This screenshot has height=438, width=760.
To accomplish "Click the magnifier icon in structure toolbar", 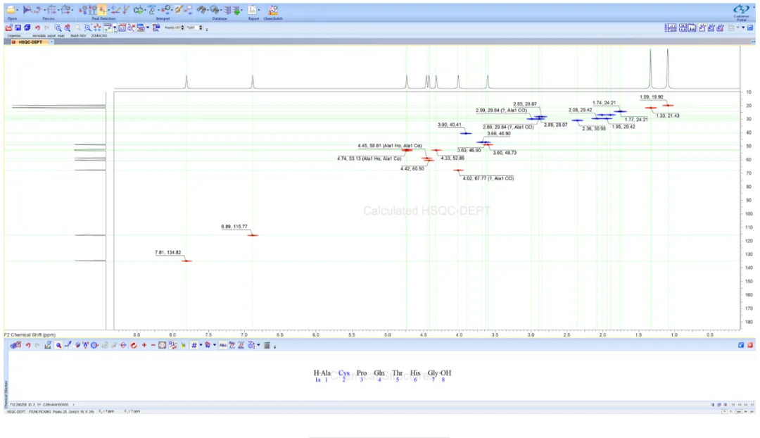I will point(58,345).
